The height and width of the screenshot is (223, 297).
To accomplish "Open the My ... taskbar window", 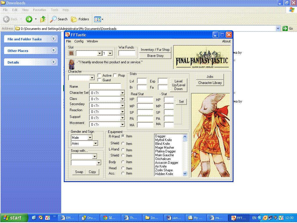I will tap(196, 218).
